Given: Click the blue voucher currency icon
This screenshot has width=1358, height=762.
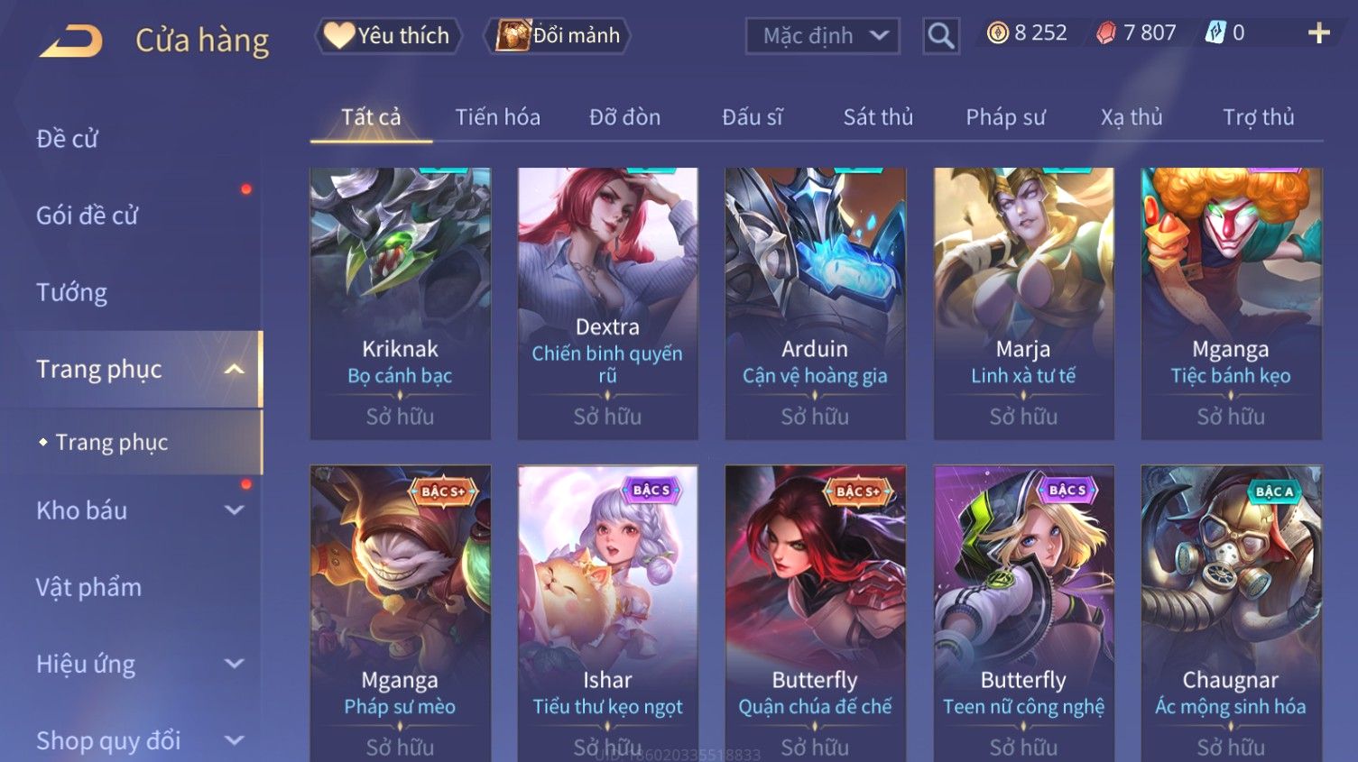Looking at the screenshot, I should click(x=1215, y=33).
